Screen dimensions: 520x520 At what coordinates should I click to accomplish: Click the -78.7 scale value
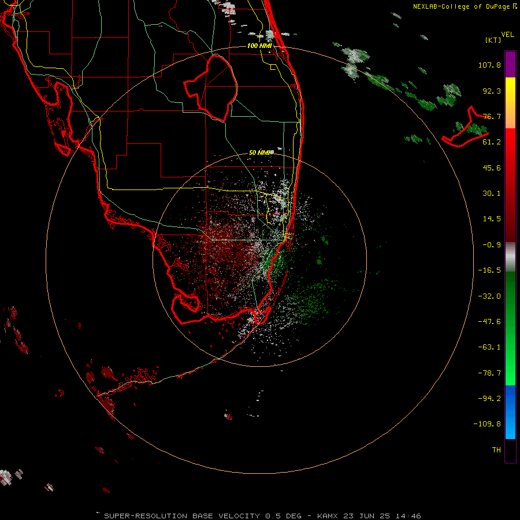[489, 373]
